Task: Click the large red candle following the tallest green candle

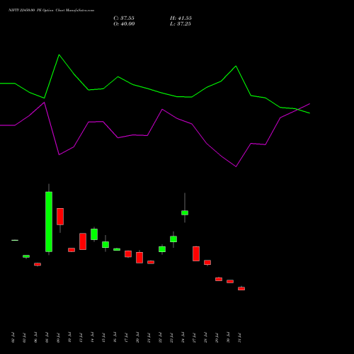Action: pos(60,217)
